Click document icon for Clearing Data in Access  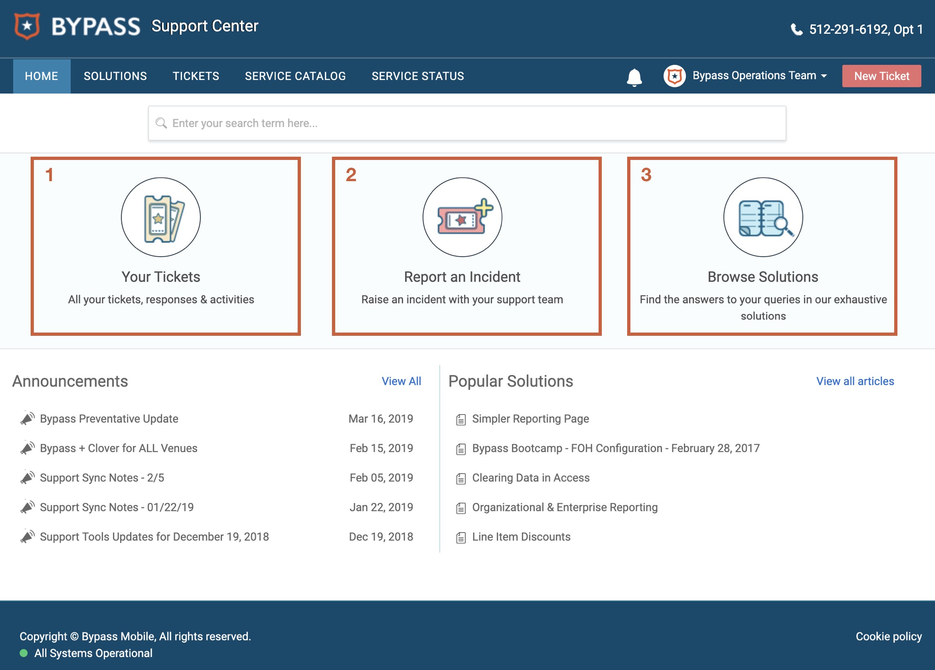tap(461, 478)
